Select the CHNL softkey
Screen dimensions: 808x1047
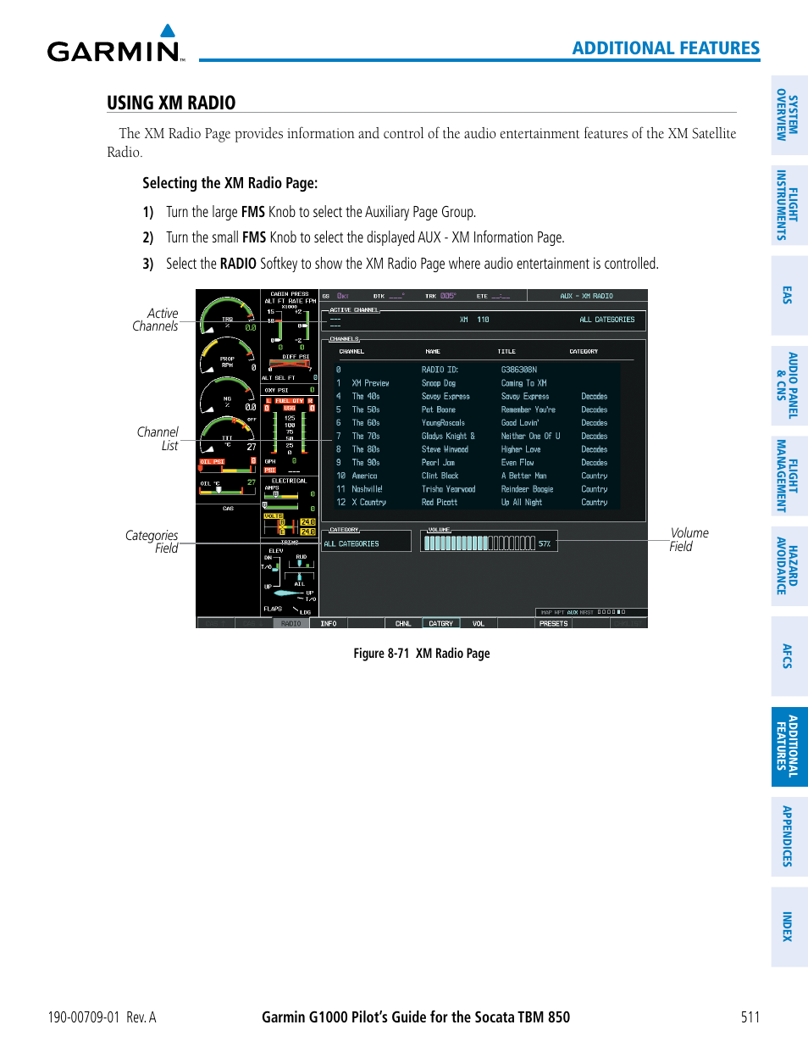[403, 623]
